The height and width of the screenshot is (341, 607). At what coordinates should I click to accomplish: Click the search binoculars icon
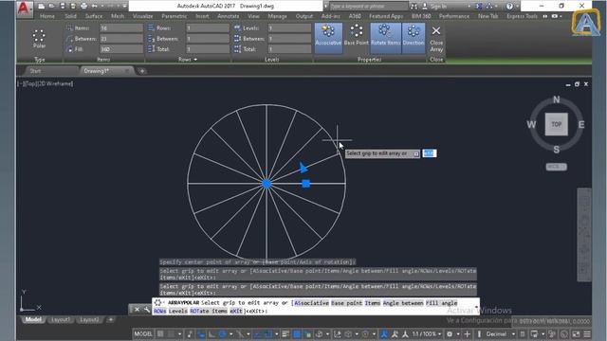pyautogui.click(x=414, y=7)
